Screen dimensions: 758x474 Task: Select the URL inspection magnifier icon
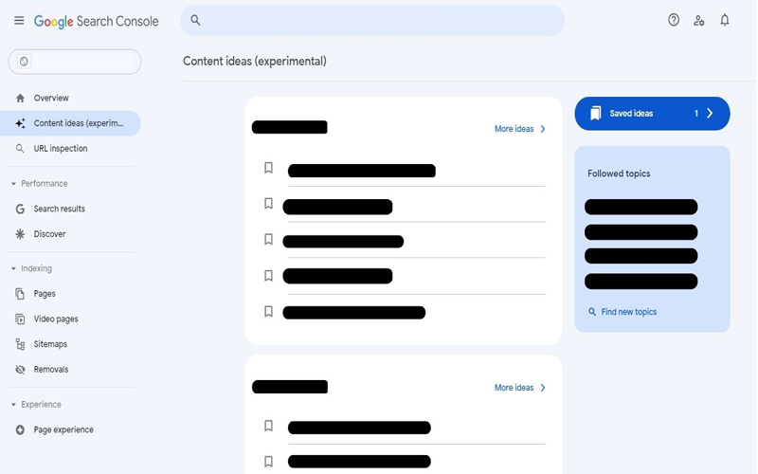(20, 149)
